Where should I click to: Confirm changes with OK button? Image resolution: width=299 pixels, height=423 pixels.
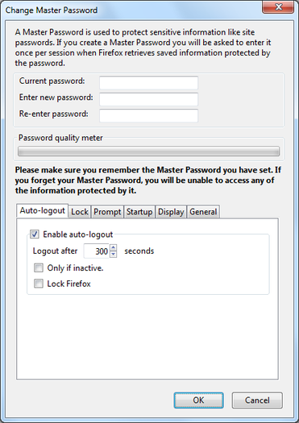[198, 400]
